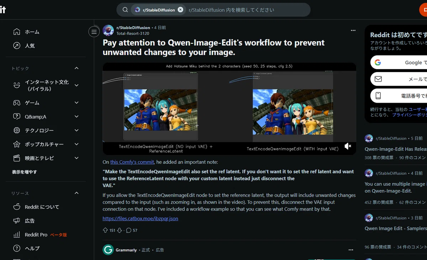Click the post title text
This screenshot has width=427, height=260.
[x=213, y=47]
